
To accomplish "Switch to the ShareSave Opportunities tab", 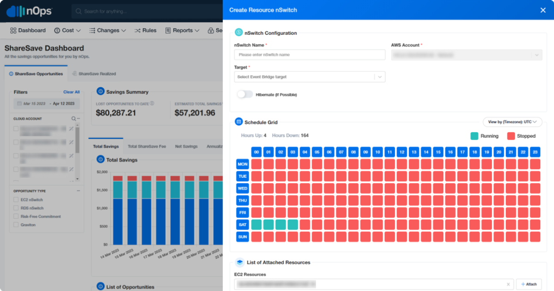I will point(36,74).
